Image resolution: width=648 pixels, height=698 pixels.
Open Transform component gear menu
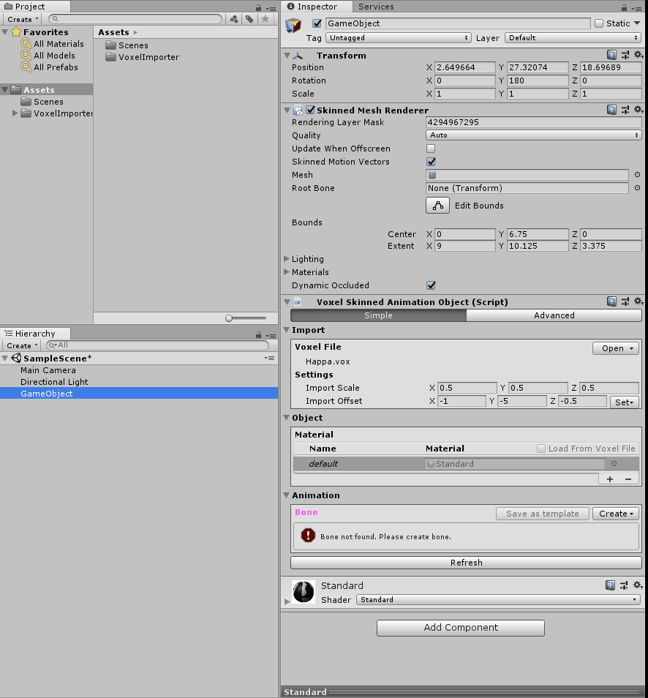[x=638, y=55]
